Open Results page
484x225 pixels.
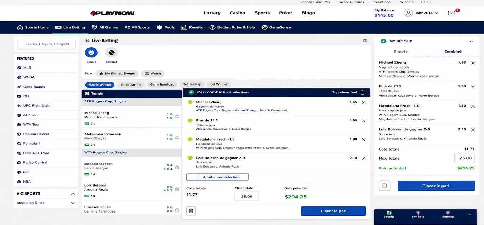pos(192,27)
